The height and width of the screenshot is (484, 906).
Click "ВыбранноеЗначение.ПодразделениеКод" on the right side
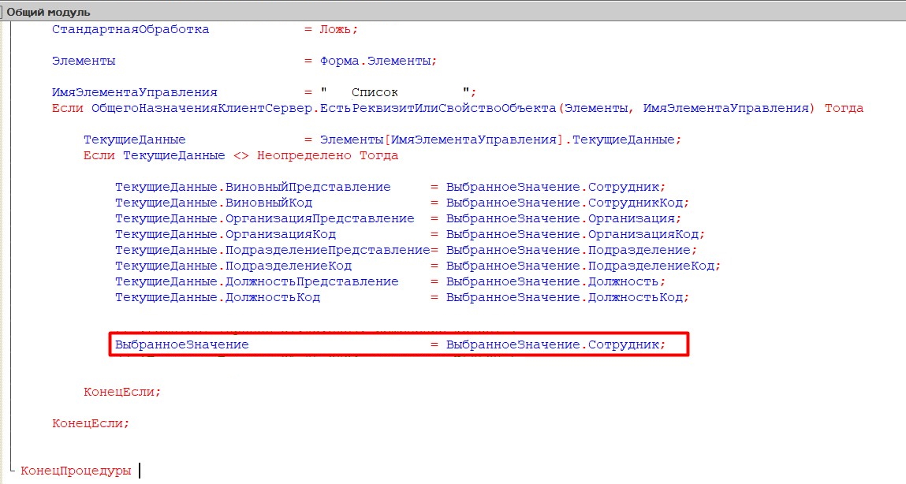[x=580, y=266]
